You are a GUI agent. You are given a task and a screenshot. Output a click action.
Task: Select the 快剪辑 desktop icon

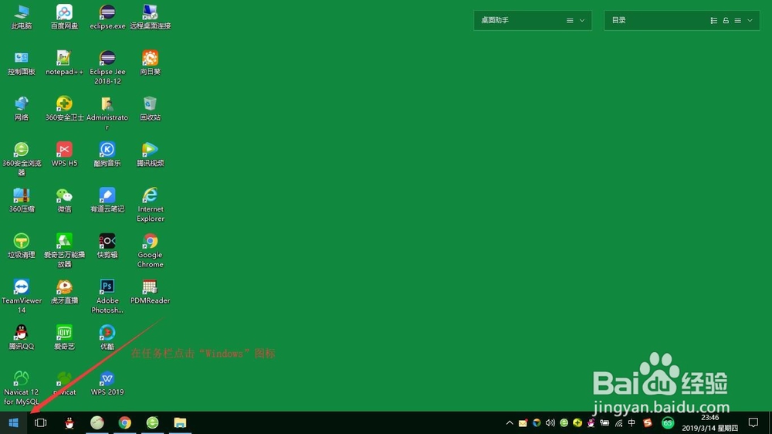pos(107,246)
